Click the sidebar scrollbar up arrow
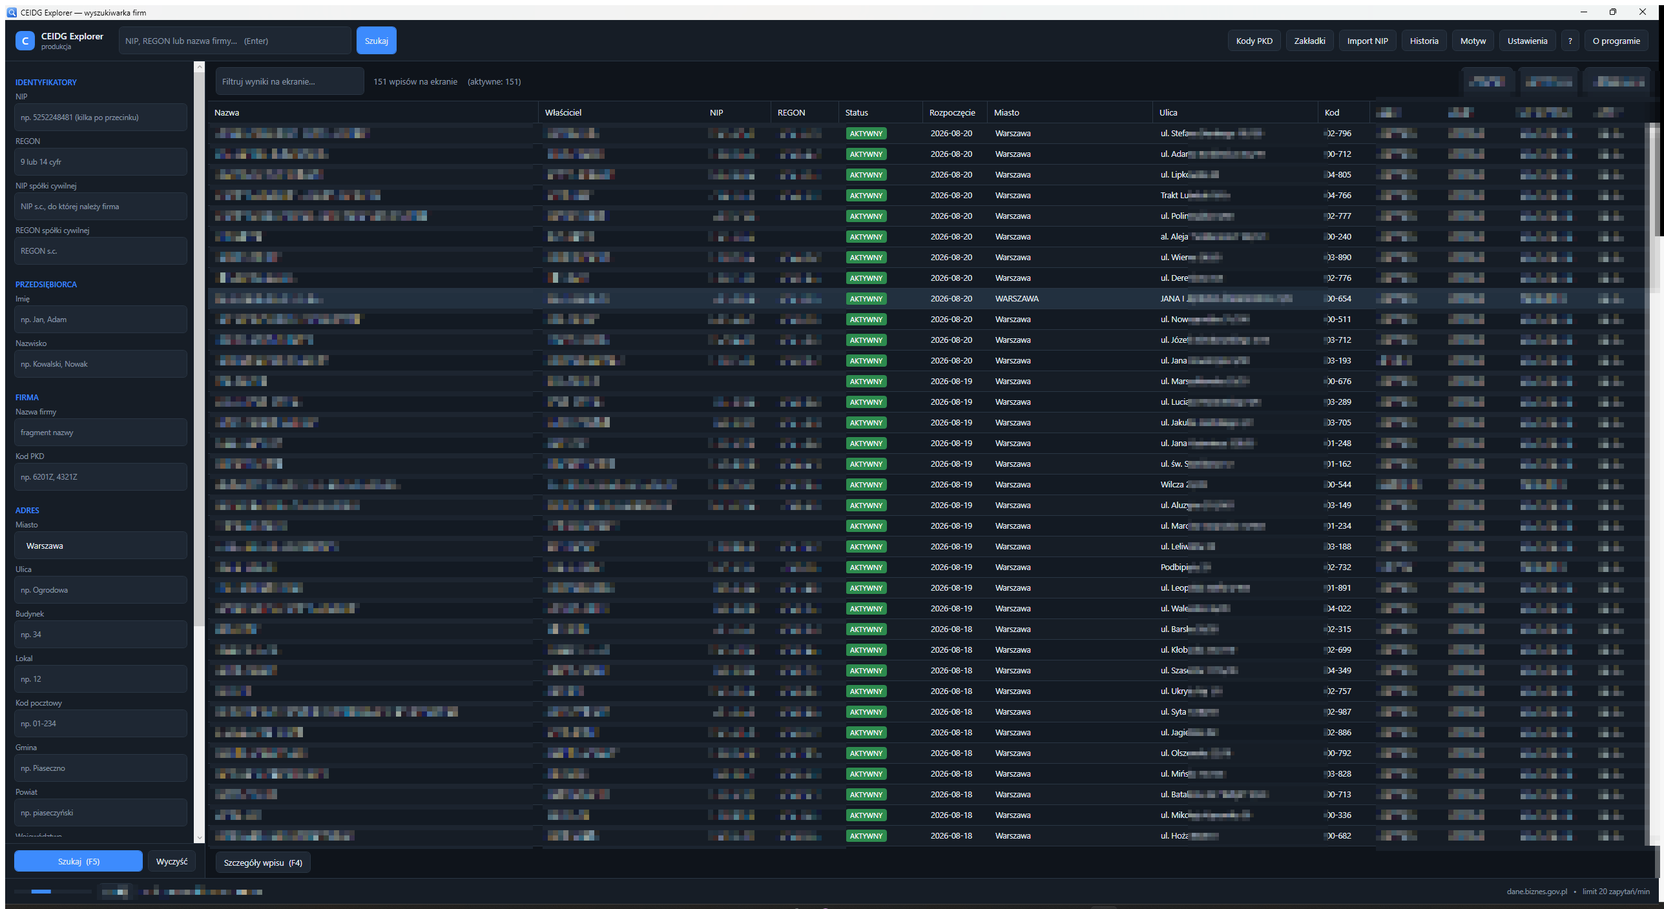The height and width of the screenshot is (909, 1664). [x=199, y=66]
